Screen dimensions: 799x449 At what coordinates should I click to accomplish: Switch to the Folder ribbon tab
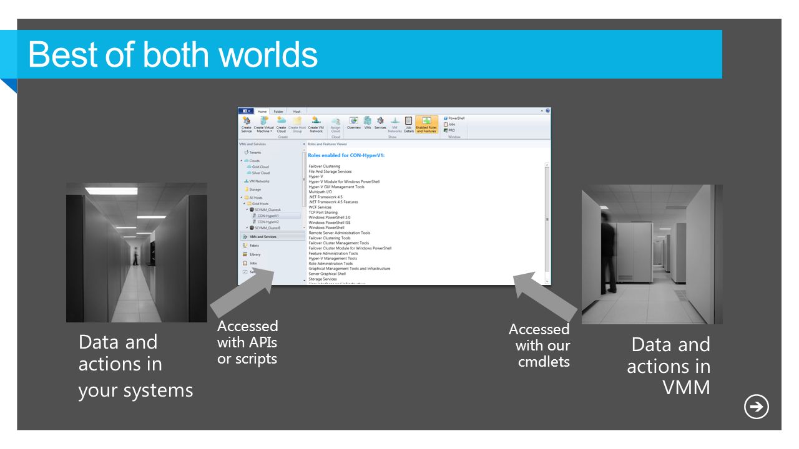click(278, 111)
